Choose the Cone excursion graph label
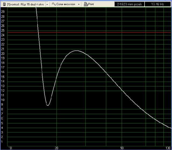This screenshot has height=150, width=172. click(66, 4)
